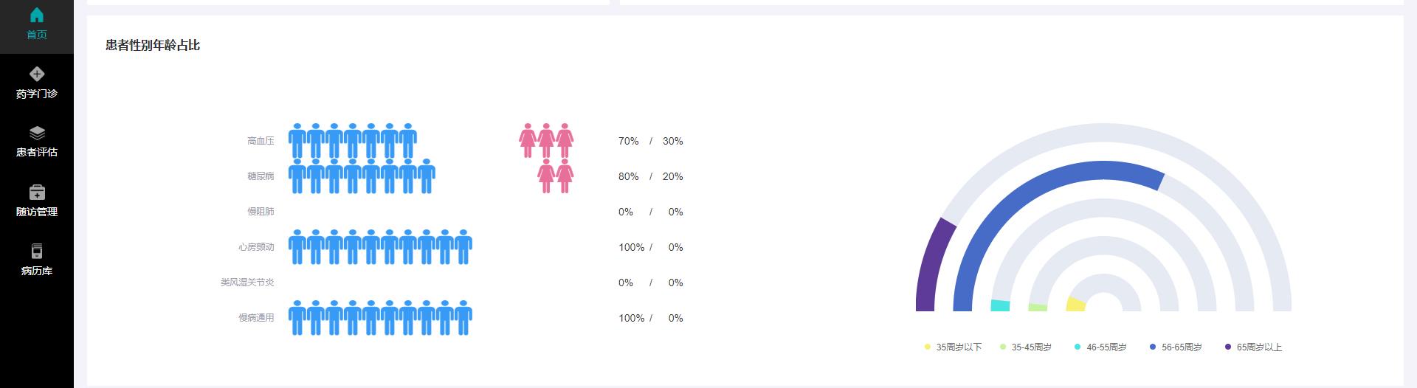1417x388 pixels.
Task: Toggle the 35周岁以下 legend item
Action: point(953,347)
